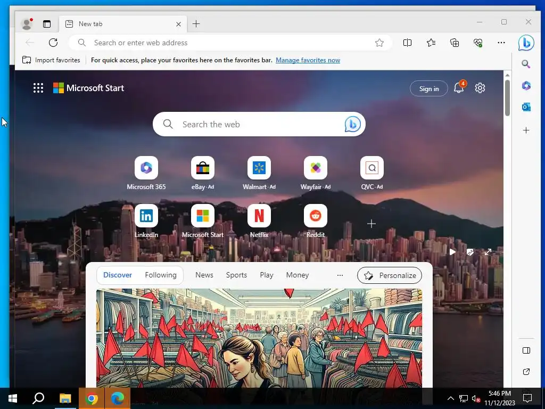Screen dimensions: 545x409
Task: Open split screen view icon
Action: pyautogui.click(x=407, y=43)
